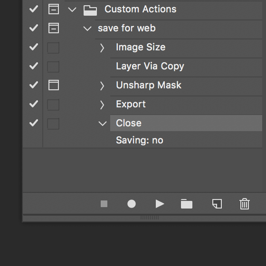Delete selected step with the trash icon

(245, 204)
